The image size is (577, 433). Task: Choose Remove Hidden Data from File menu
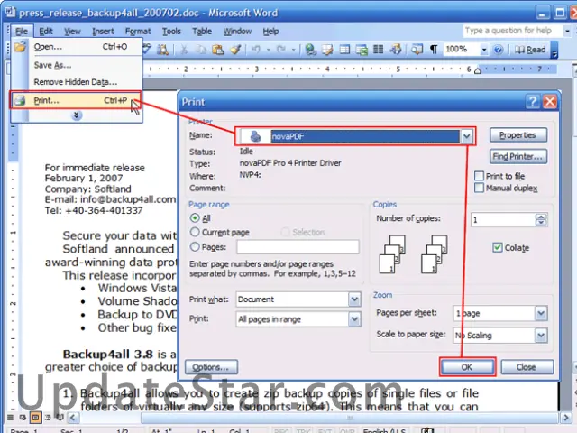tap(76, 82)
